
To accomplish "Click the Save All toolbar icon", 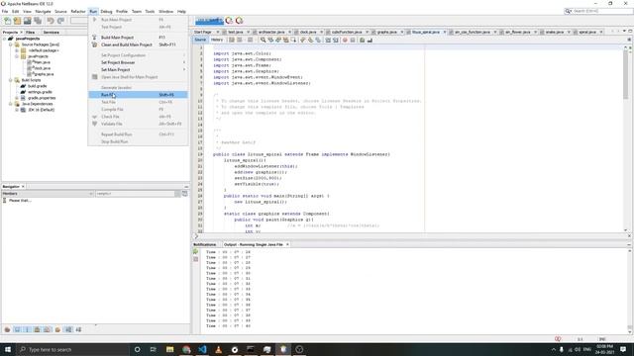I will [x=38, y=21].
